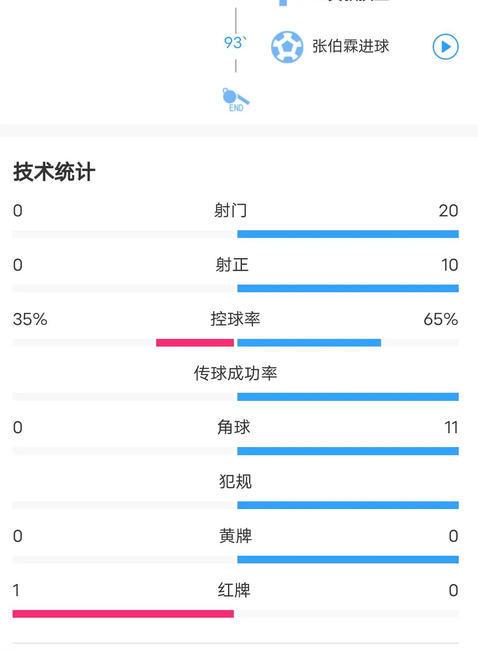The image size is (478, 650).
Task: Click the 35% possession value
Action: tap(30, 319)
